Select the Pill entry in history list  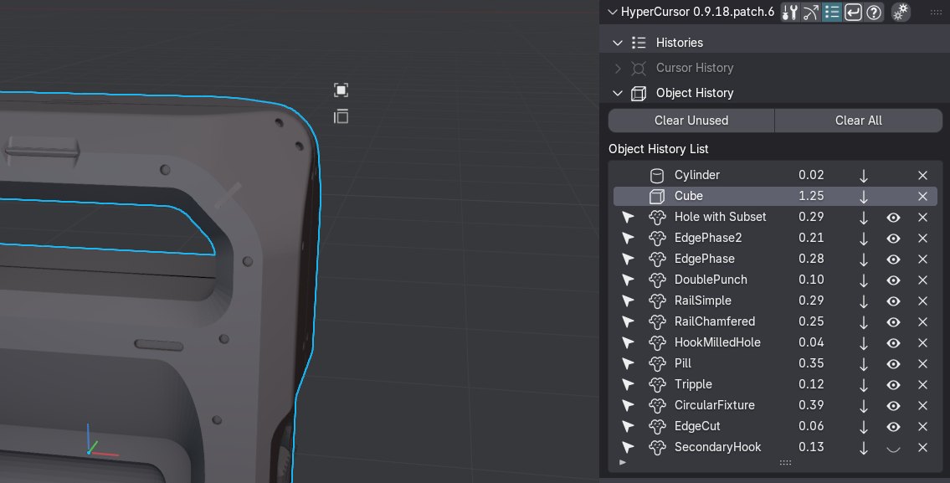click(x=683, y=363)
